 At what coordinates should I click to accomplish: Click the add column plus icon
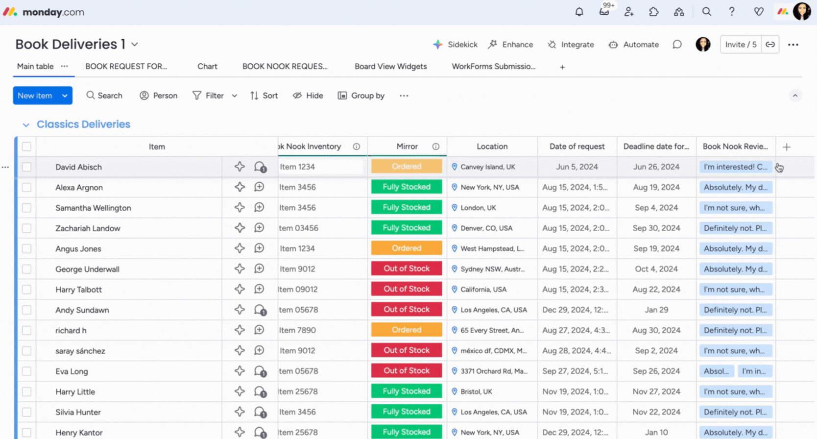pyautogui.click(x=787, y=147)
